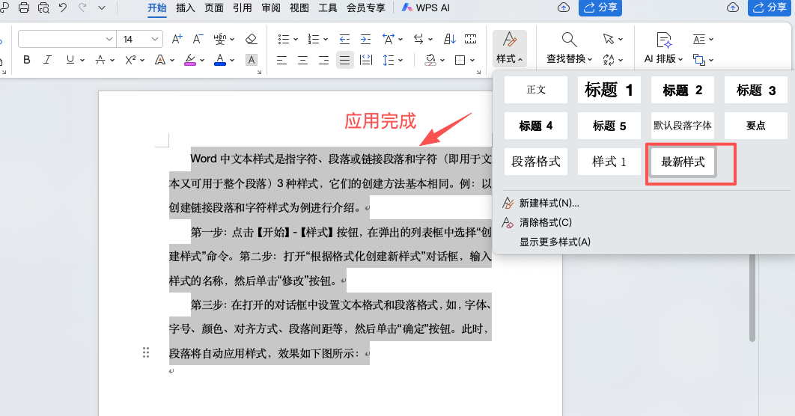Click the magnifier Find and Replace icon
The image size is (795, 416).
569,40
